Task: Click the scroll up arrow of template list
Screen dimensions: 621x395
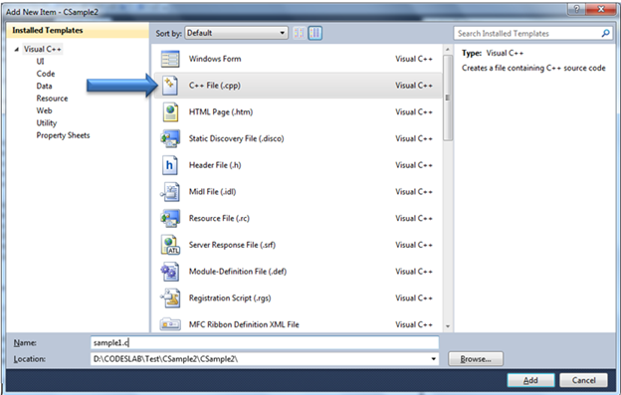Action: coord(448,50)
